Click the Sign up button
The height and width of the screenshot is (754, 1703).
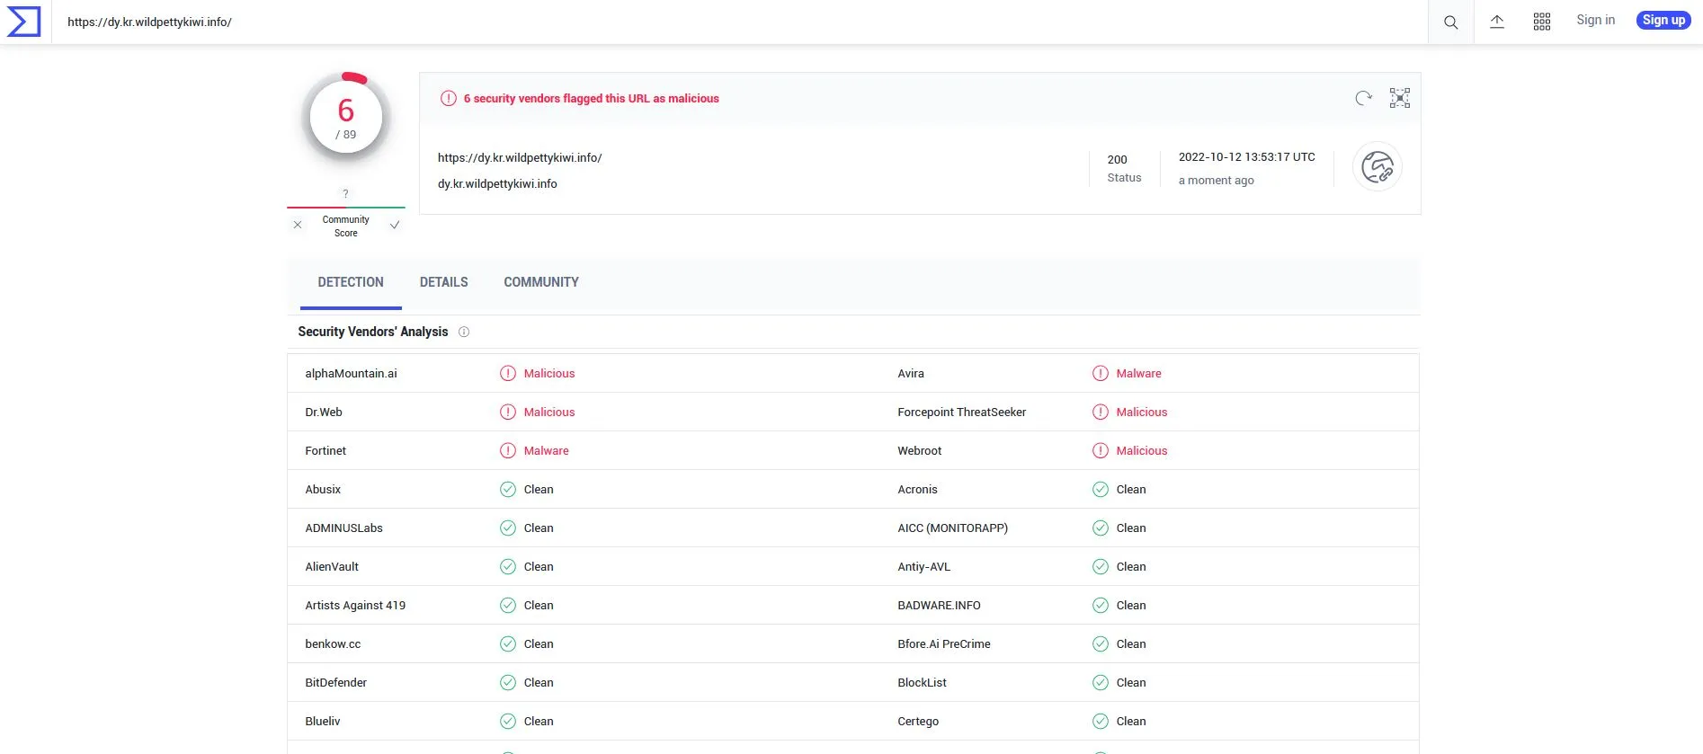click(x=1663, y=20)
